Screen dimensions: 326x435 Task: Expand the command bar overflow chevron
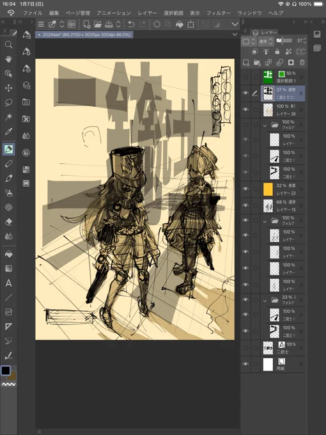(235, 24)
